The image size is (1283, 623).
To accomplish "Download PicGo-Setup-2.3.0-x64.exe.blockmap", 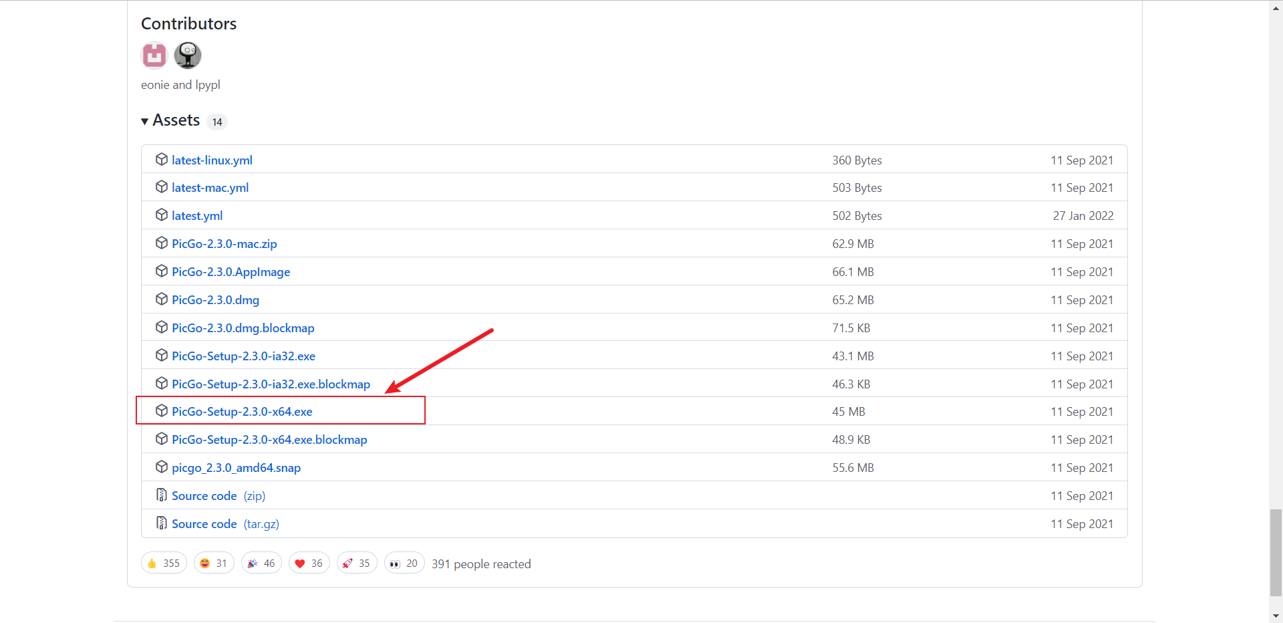I will (269, 440).
